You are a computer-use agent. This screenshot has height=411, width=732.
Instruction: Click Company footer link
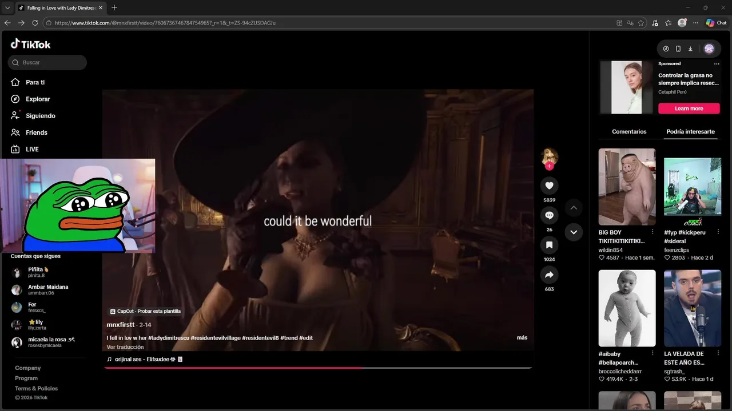coord(27,368)
